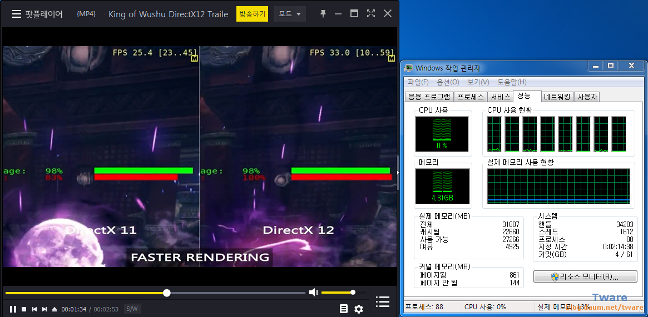Click the eject/open file icon
Image resolution: width=648 pixels, height=317 pixels.
tap(55, 309)
